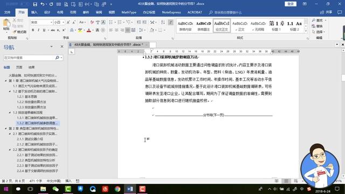The image size is (345, 194).
Task: Undo the last action
Action: 43,4
